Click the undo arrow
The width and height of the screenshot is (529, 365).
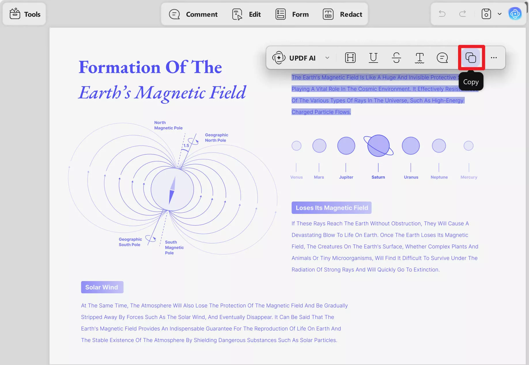click(442, 14)
